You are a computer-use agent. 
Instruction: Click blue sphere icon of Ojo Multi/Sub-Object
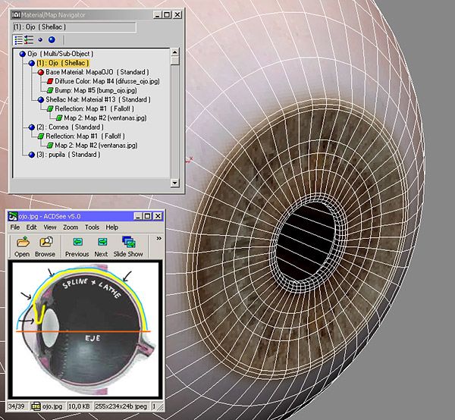pyautogui.click(x=22, y=54)
